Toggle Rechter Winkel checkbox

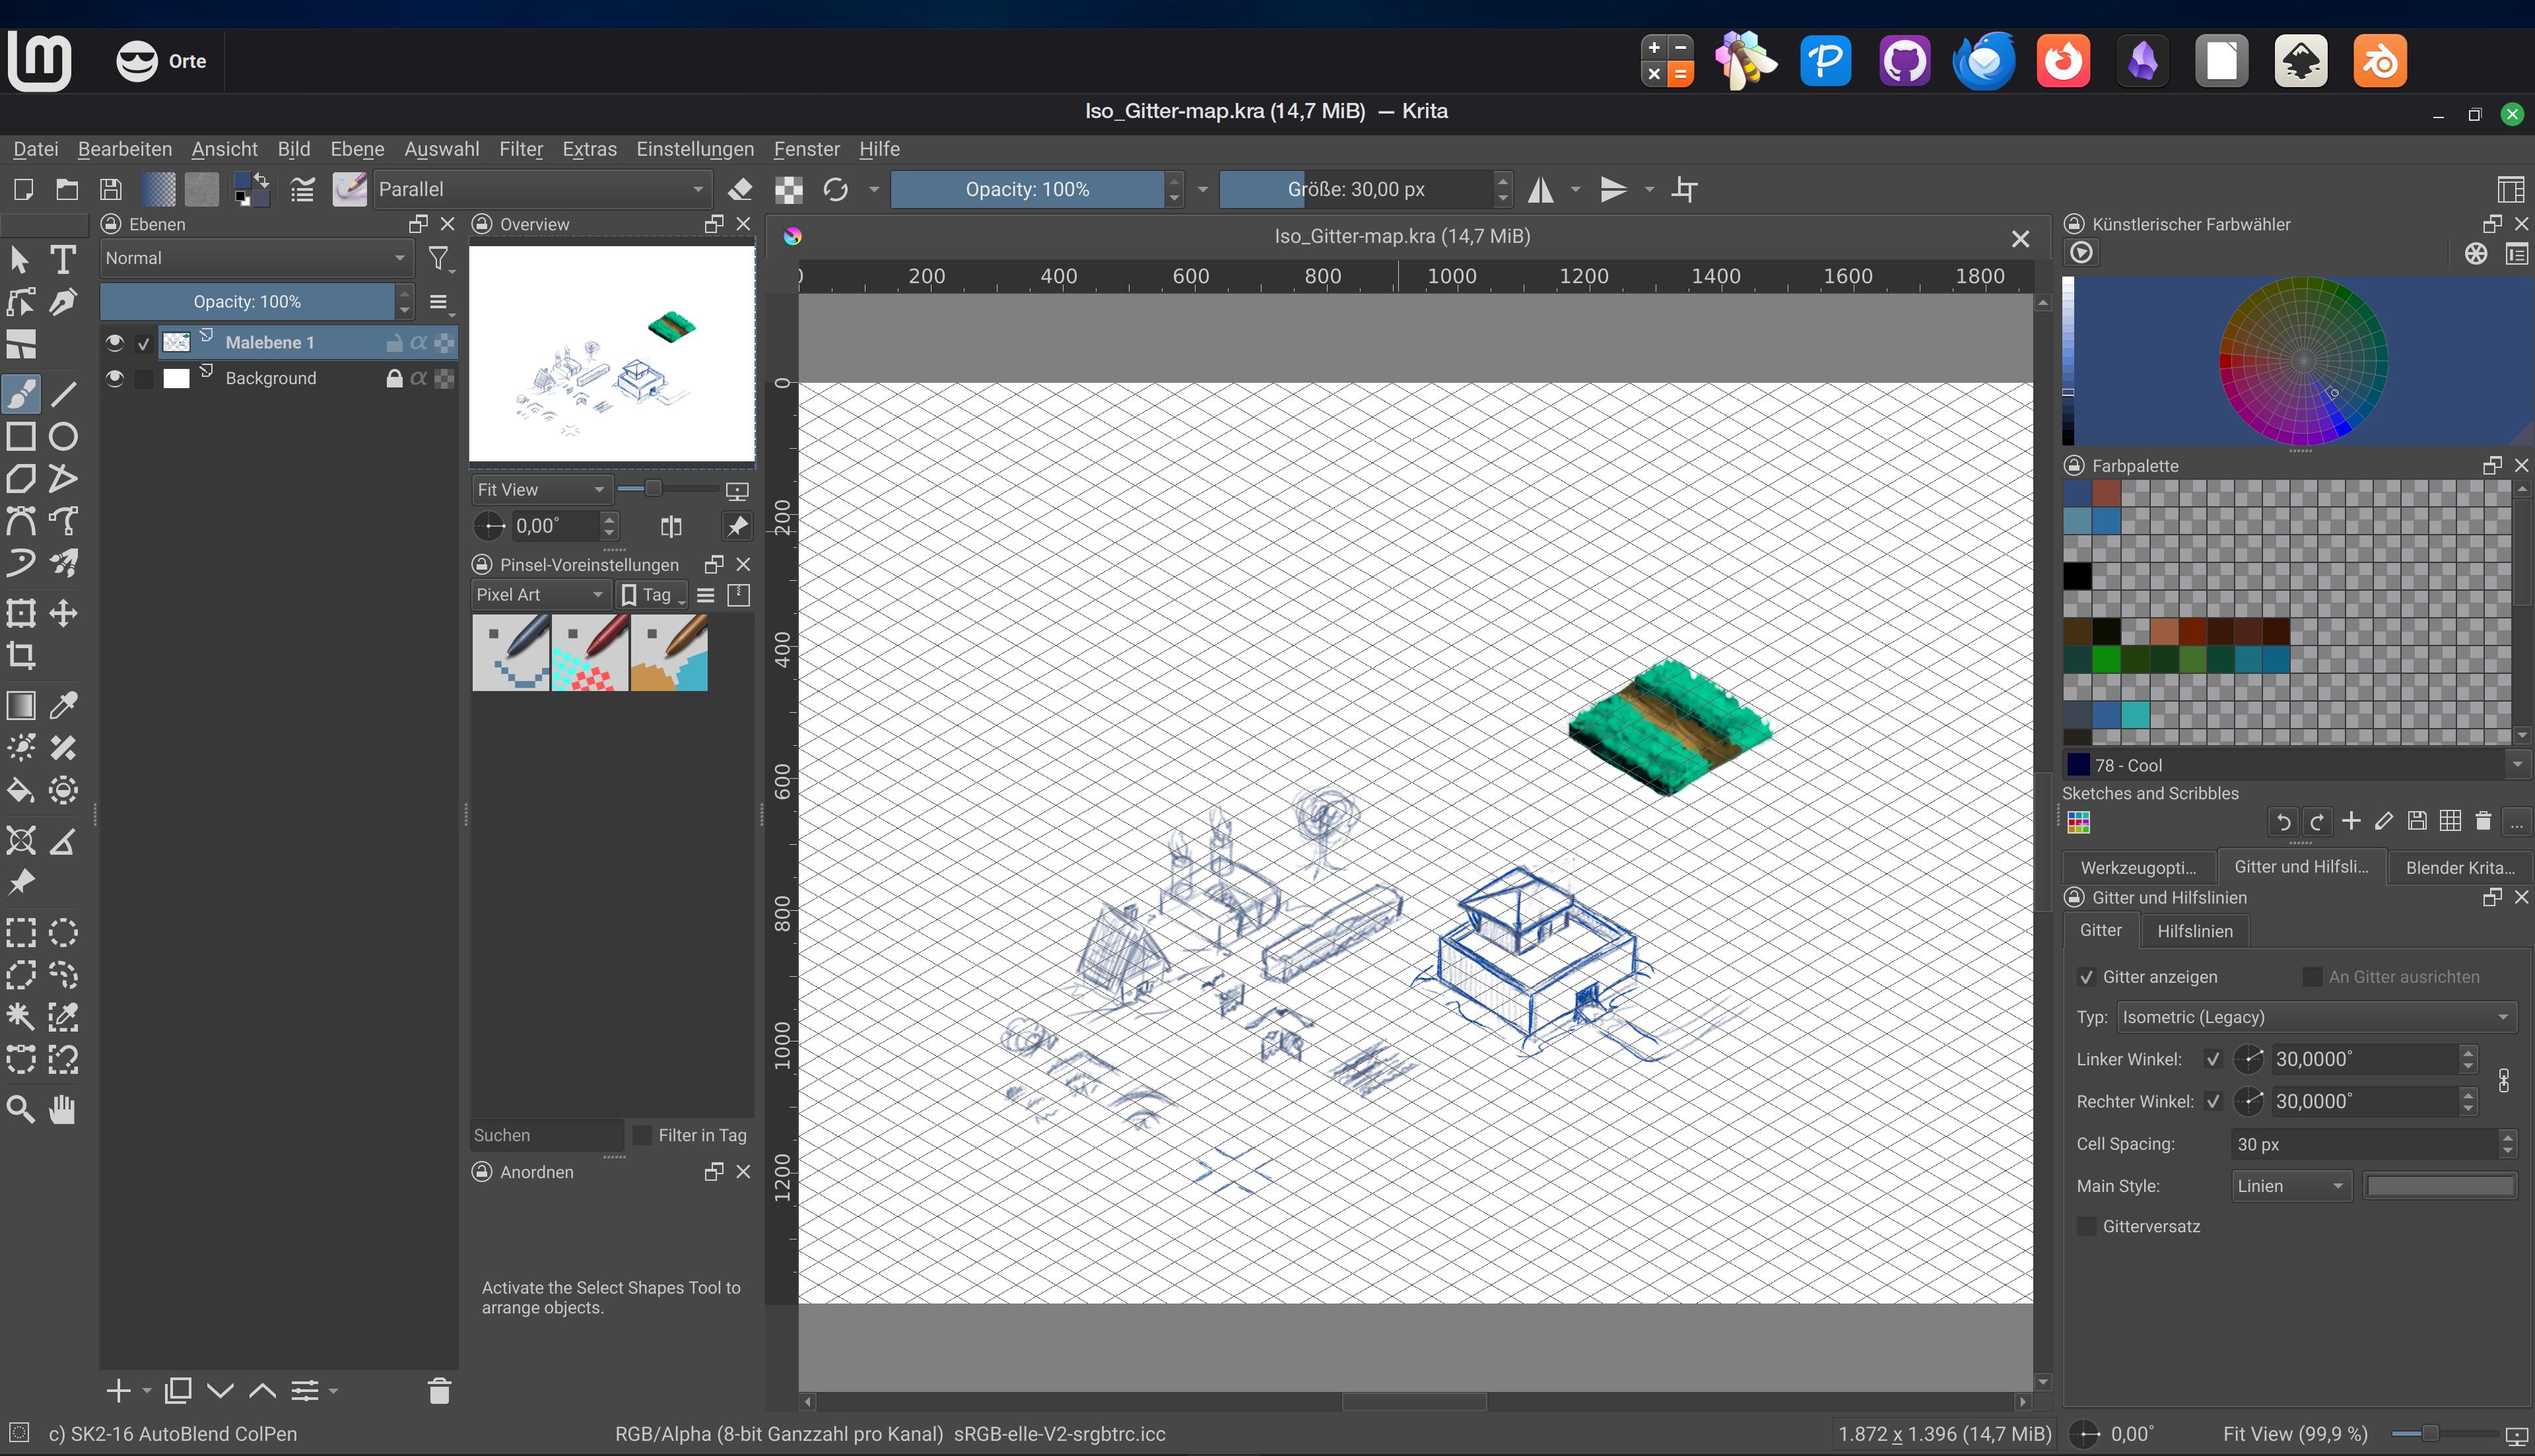[x=2213, y=1102]
